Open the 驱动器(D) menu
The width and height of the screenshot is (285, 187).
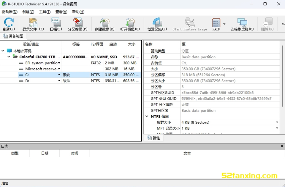coord(9,12)
